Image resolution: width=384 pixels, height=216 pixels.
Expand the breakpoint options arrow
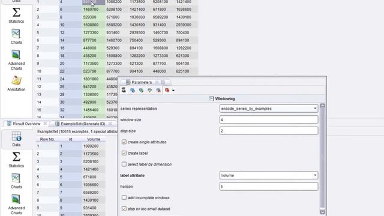point(173,91)
